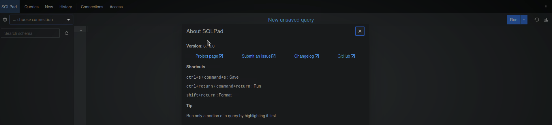Click the New unsaved query title
The width and height of the screenshot is (552, 125).
coord(291,20)
